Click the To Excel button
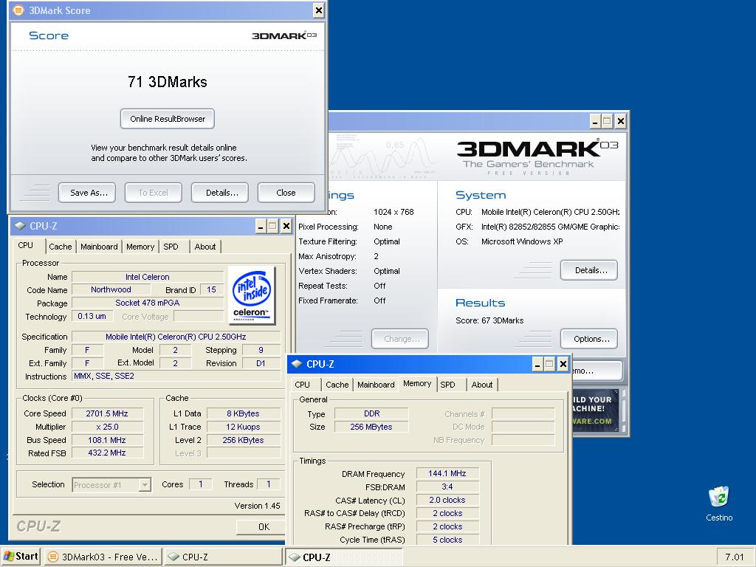The width and height of the screenshot is (756, 567). (154, 193)
